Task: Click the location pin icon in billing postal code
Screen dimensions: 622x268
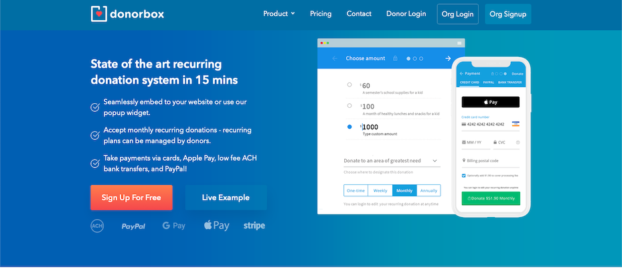Action: tap(464, 160)
